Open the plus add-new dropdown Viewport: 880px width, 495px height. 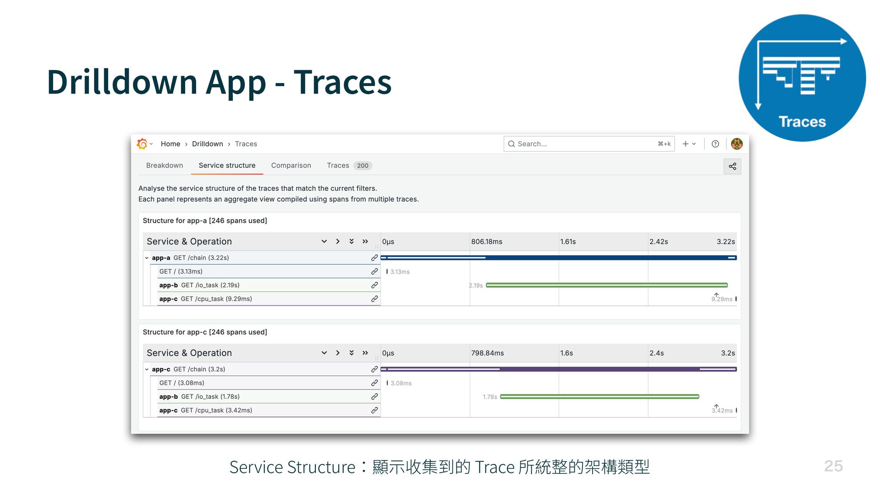pyautogui.click(x=689, y=144)
